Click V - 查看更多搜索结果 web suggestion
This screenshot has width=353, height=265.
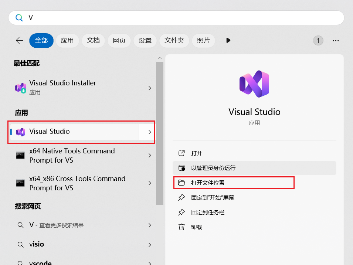pos(82,225)
